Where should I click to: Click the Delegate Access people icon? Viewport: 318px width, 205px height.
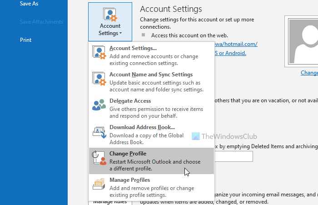[x=99, y=105]
